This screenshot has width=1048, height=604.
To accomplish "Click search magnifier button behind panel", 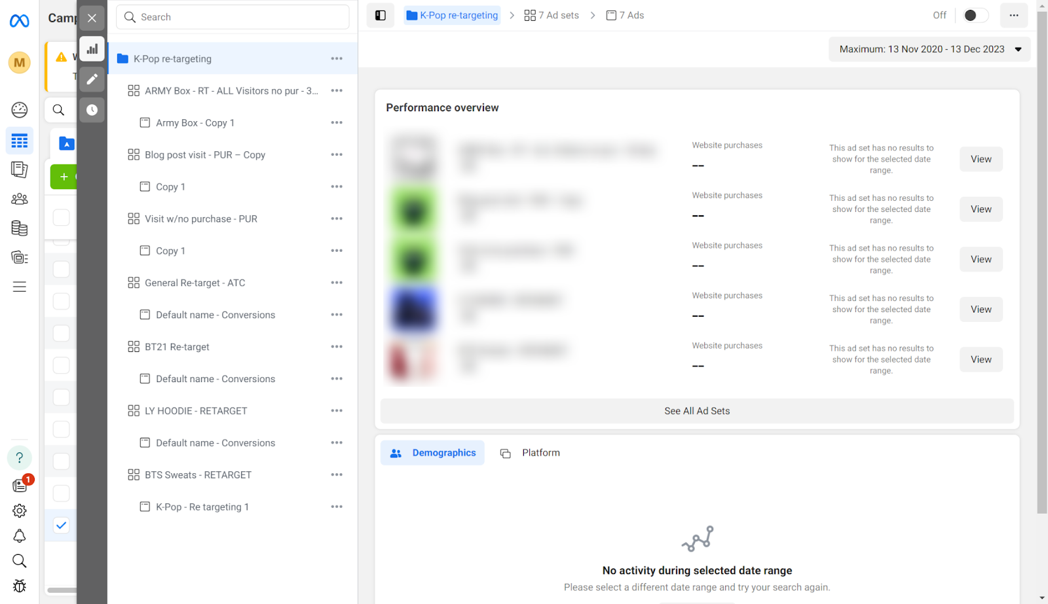I will [58, 110].
